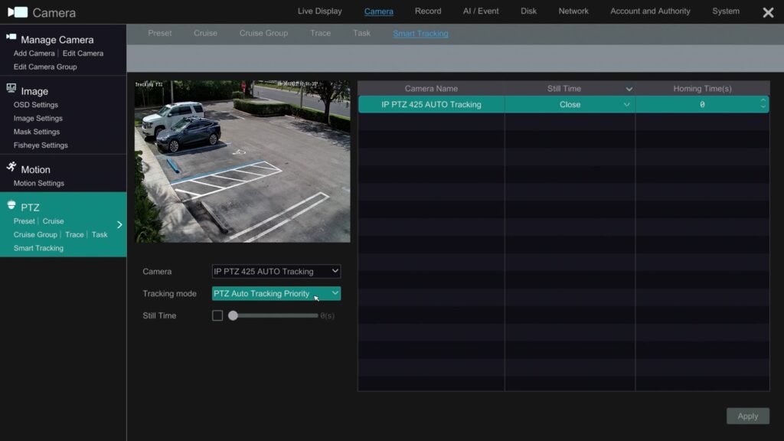
Task: Click the Homing Time value 0 field
Action: 702,104
